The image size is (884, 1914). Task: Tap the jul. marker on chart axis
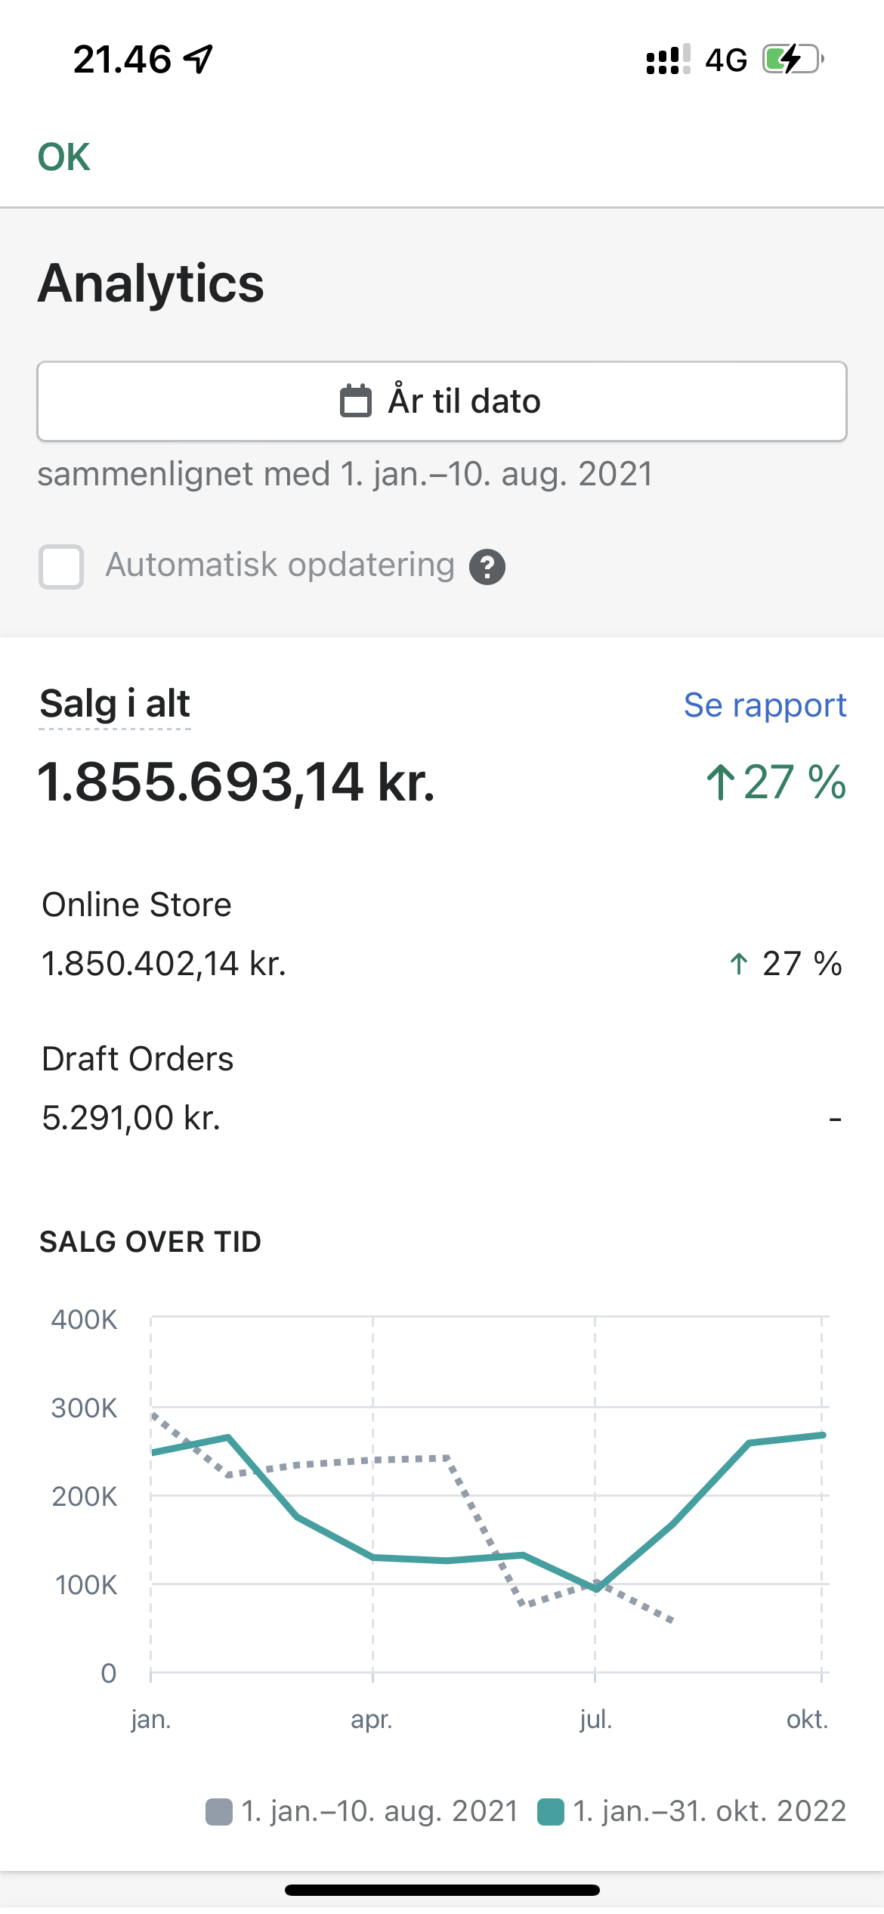(595, 1720)
